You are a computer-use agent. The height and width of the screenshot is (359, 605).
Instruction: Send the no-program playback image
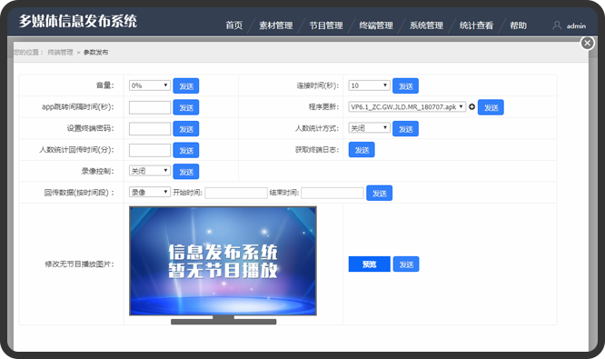point(406,264)
